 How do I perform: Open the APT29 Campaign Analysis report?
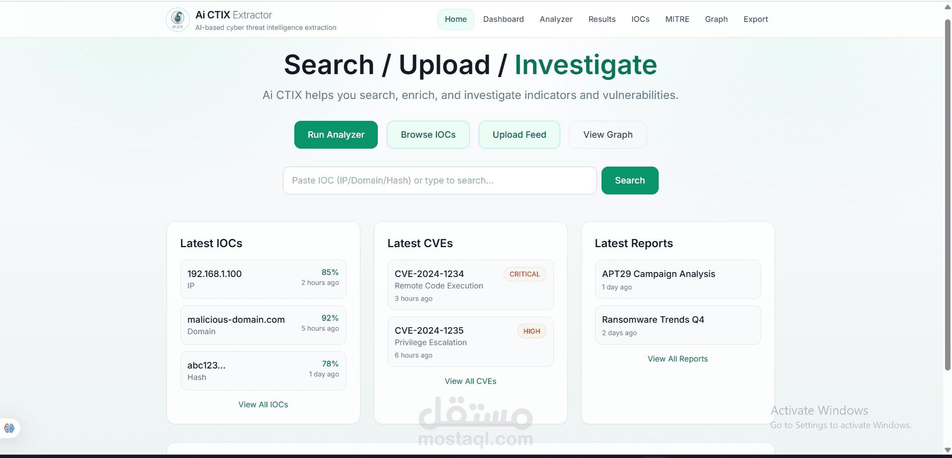point(658,274)
